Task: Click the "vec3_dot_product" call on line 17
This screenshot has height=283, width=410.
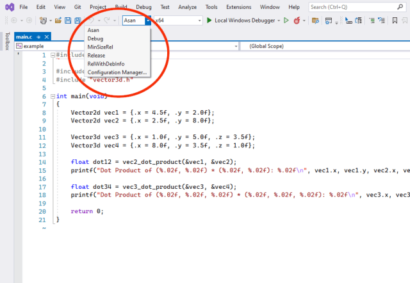Action: point(152,187)
